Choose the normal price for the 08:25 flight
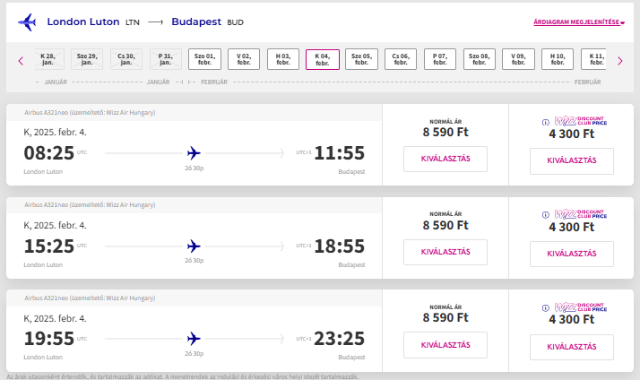The height and width of the screenshot is (380, 640). pos(445,160)
